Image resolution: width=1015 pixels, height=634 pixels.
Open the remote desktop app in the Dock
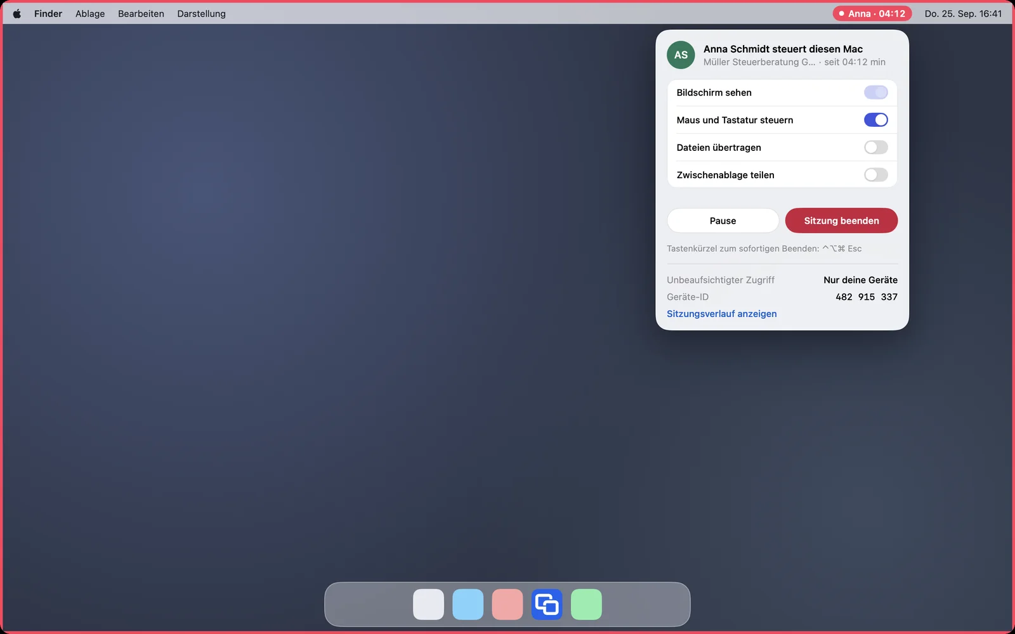click(547, 604)
